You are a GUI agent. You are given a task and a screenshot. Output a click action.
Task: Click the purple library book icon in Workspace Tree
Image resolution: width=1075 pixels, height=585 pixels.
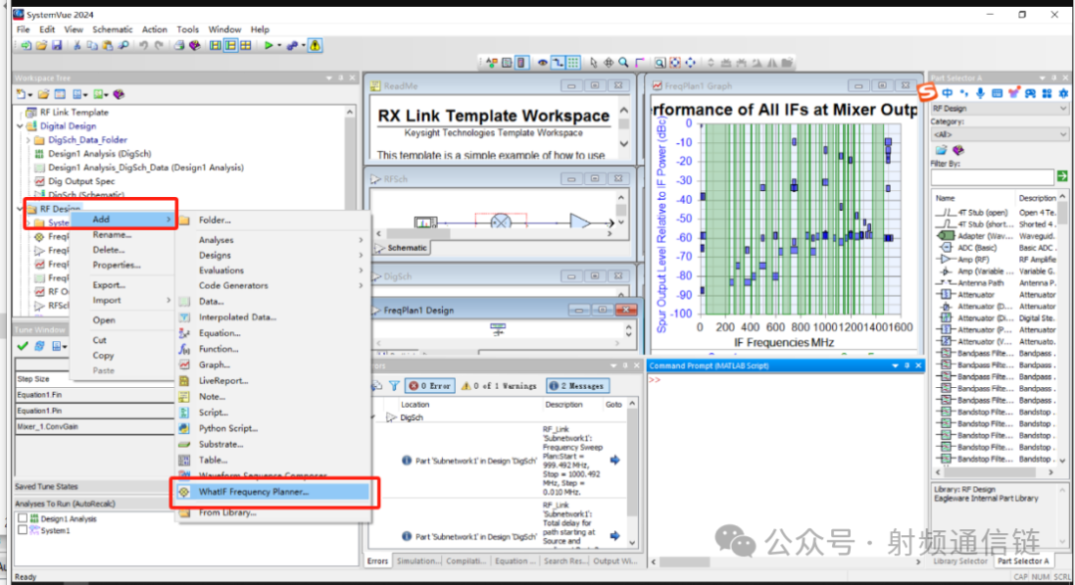point(118,95)
